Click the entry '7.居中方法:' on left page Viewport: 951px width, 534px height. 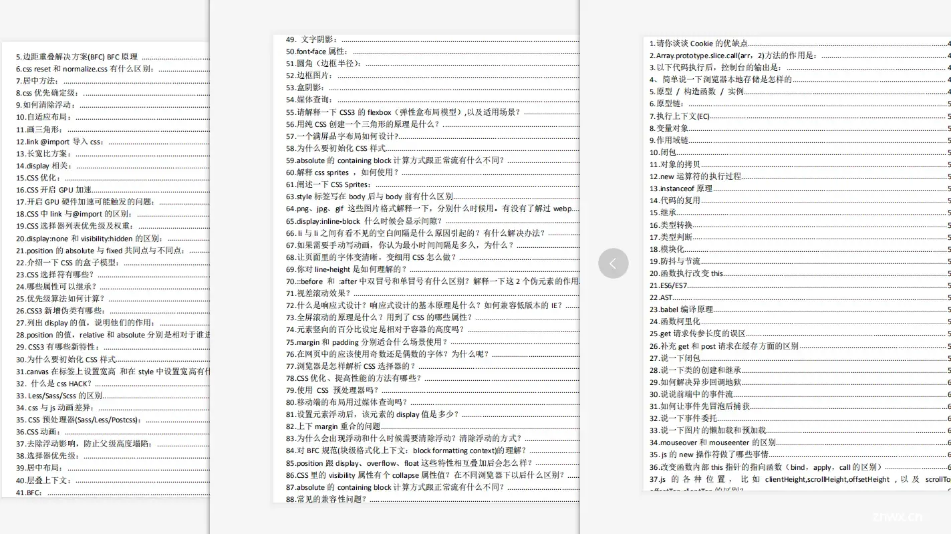point(112,81)
